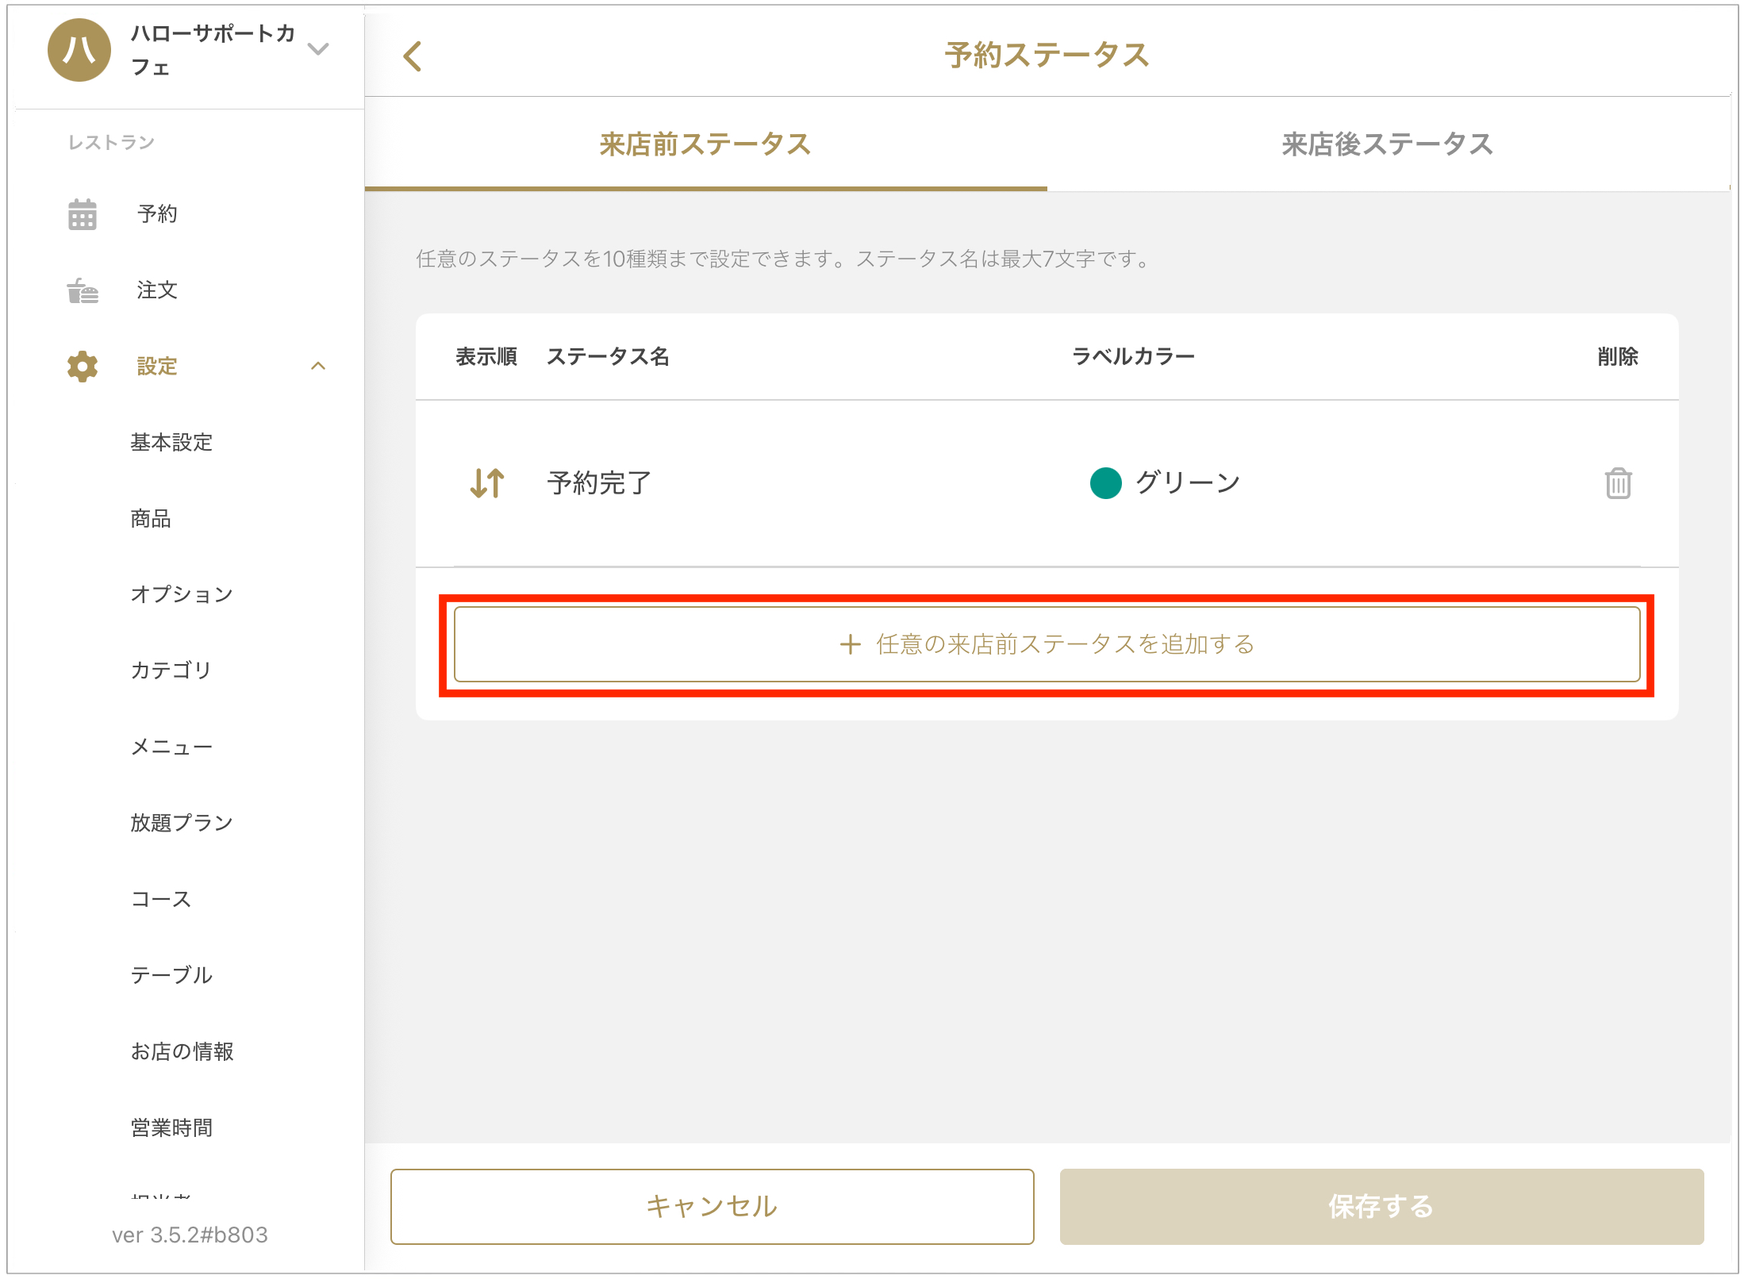Image resolution: width=1744 pixels, height=1279 pixels.
Task: Click the 予約完了 status name field
Action: pos(600,483)
